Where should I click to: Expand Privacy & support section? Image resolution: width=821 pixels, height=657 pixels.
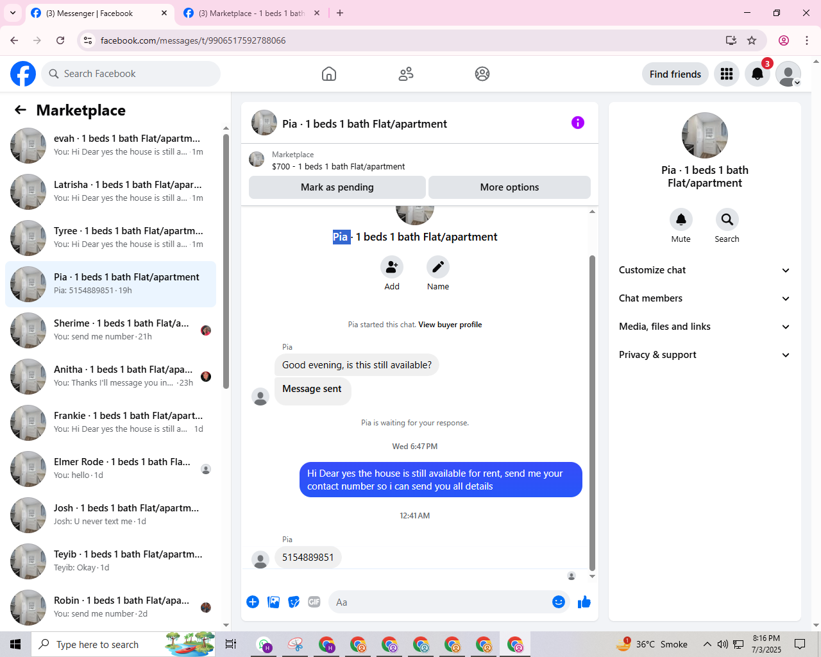coord(704,355)
